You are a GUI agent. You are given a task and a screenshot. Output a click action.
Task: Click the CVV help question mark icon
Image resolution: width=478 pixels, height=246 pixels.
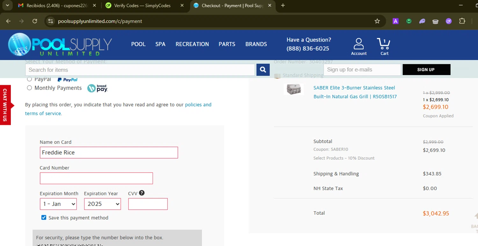[x=142, y=193]
